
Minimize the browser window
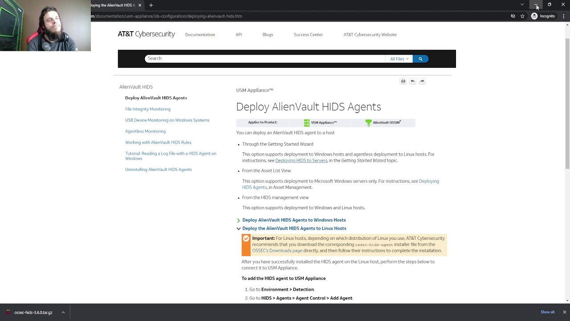coord(536,4)
